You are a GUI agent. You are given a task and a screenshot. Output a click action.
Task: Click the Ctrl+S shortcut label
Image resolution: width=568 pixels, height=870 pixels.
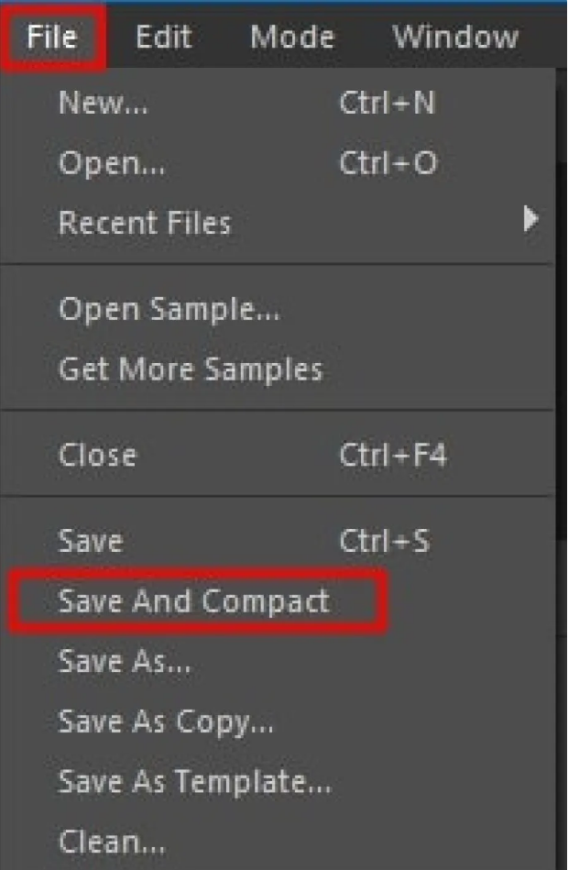384,541
